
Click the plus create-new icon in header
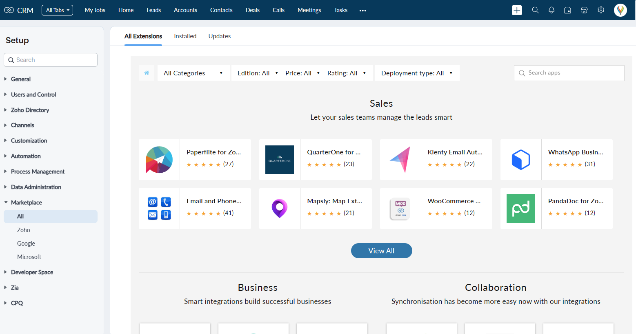click(x=517, y=10)
